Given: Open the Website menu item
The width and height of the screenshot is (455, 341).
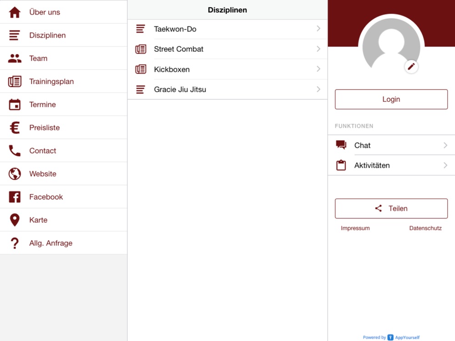Looking at the screenshot, I should (64, 174).
